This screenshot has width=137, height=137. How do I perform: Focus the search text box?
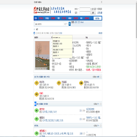point(49,24)
